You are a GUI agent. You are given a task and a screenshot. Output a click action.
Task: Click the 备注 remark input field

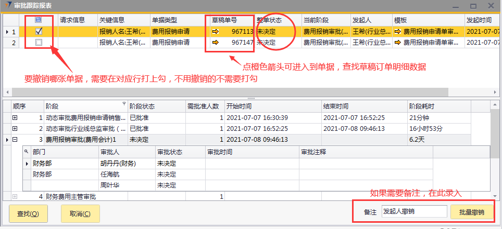point(413,212)
